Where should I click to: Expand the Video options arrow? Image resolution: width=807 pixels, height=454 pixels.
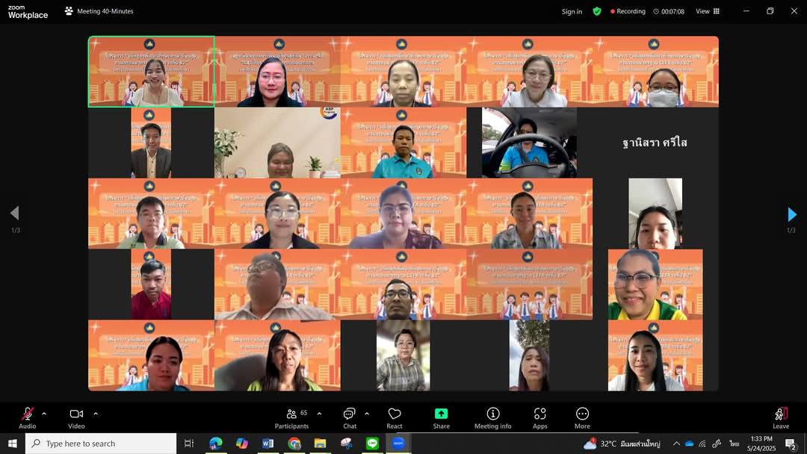tap(96, 414)
